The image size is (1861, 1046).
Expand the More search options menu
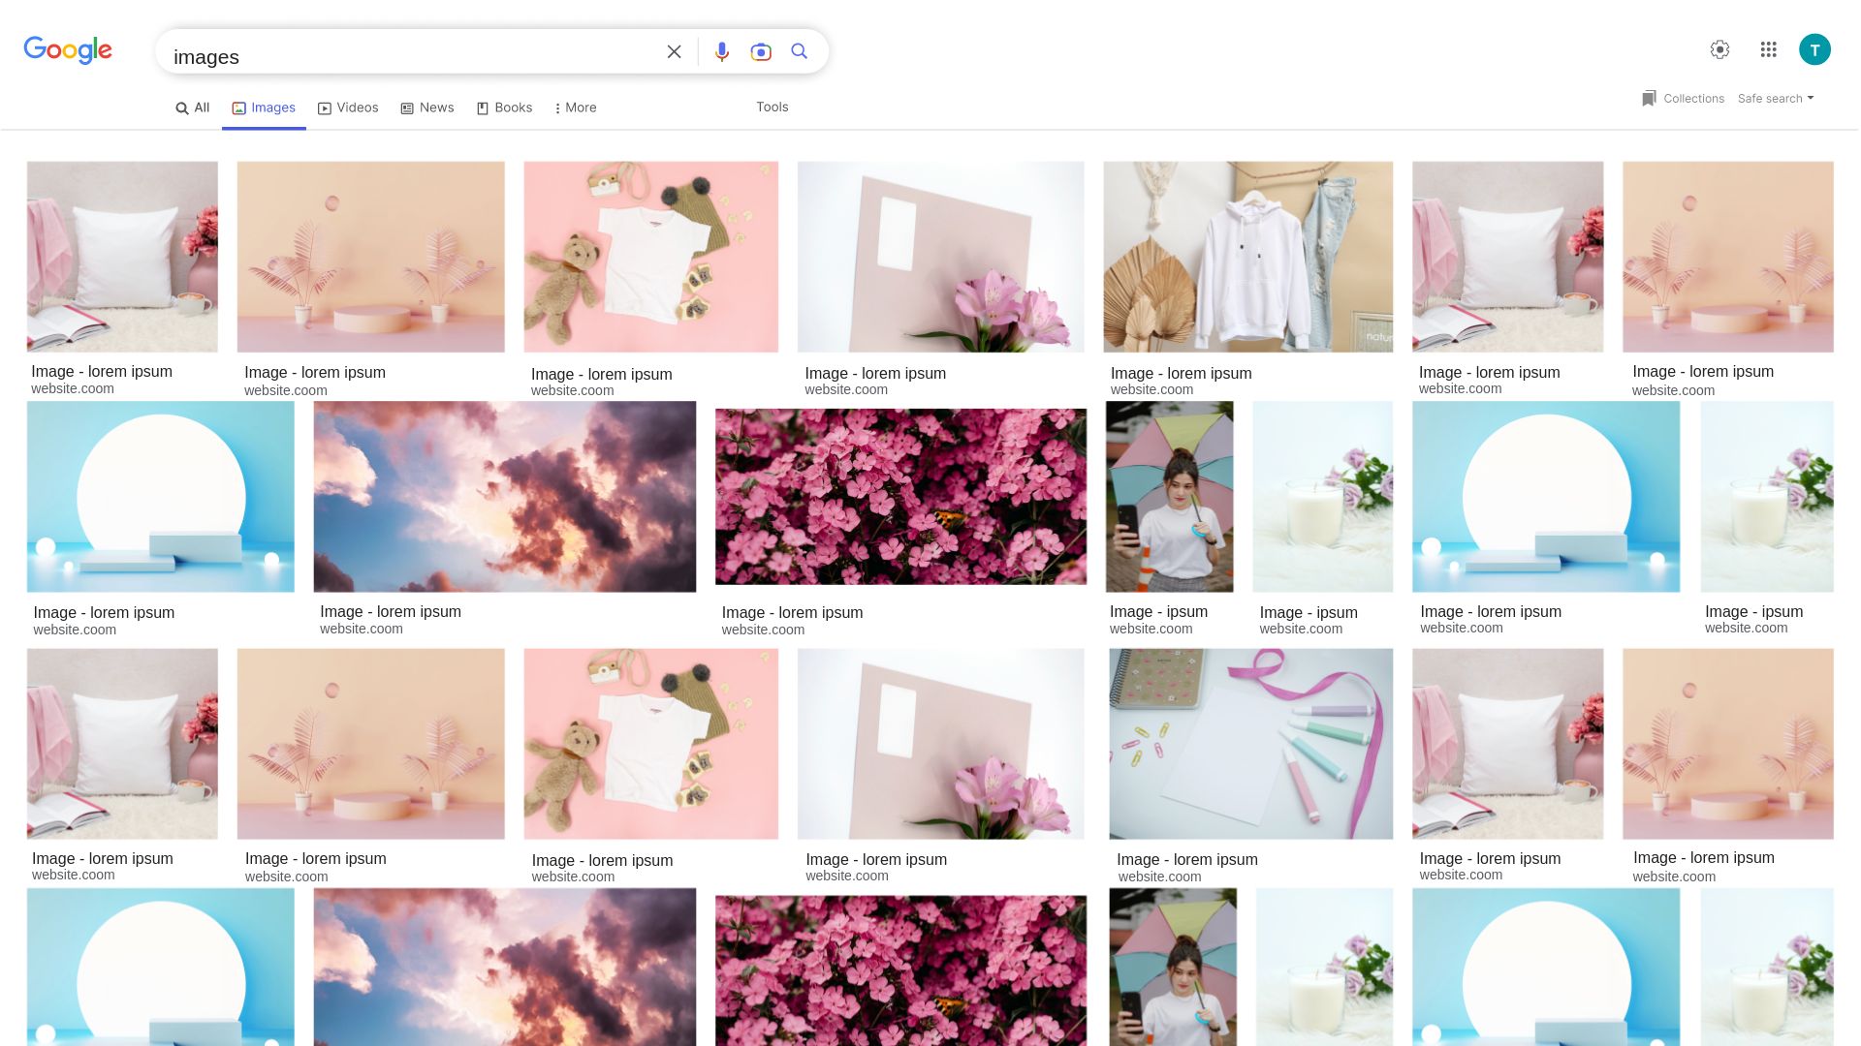[575, 108]
